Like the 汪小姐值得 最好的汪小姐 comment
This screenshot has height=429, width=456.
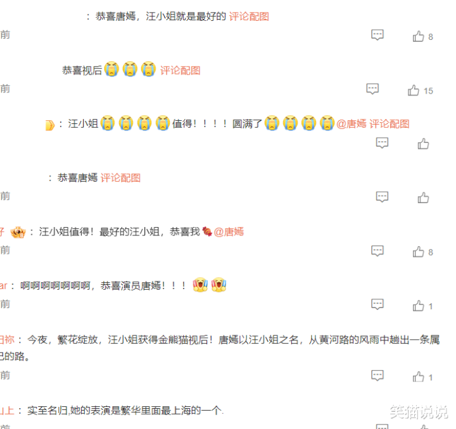click(x=418, y=252)
